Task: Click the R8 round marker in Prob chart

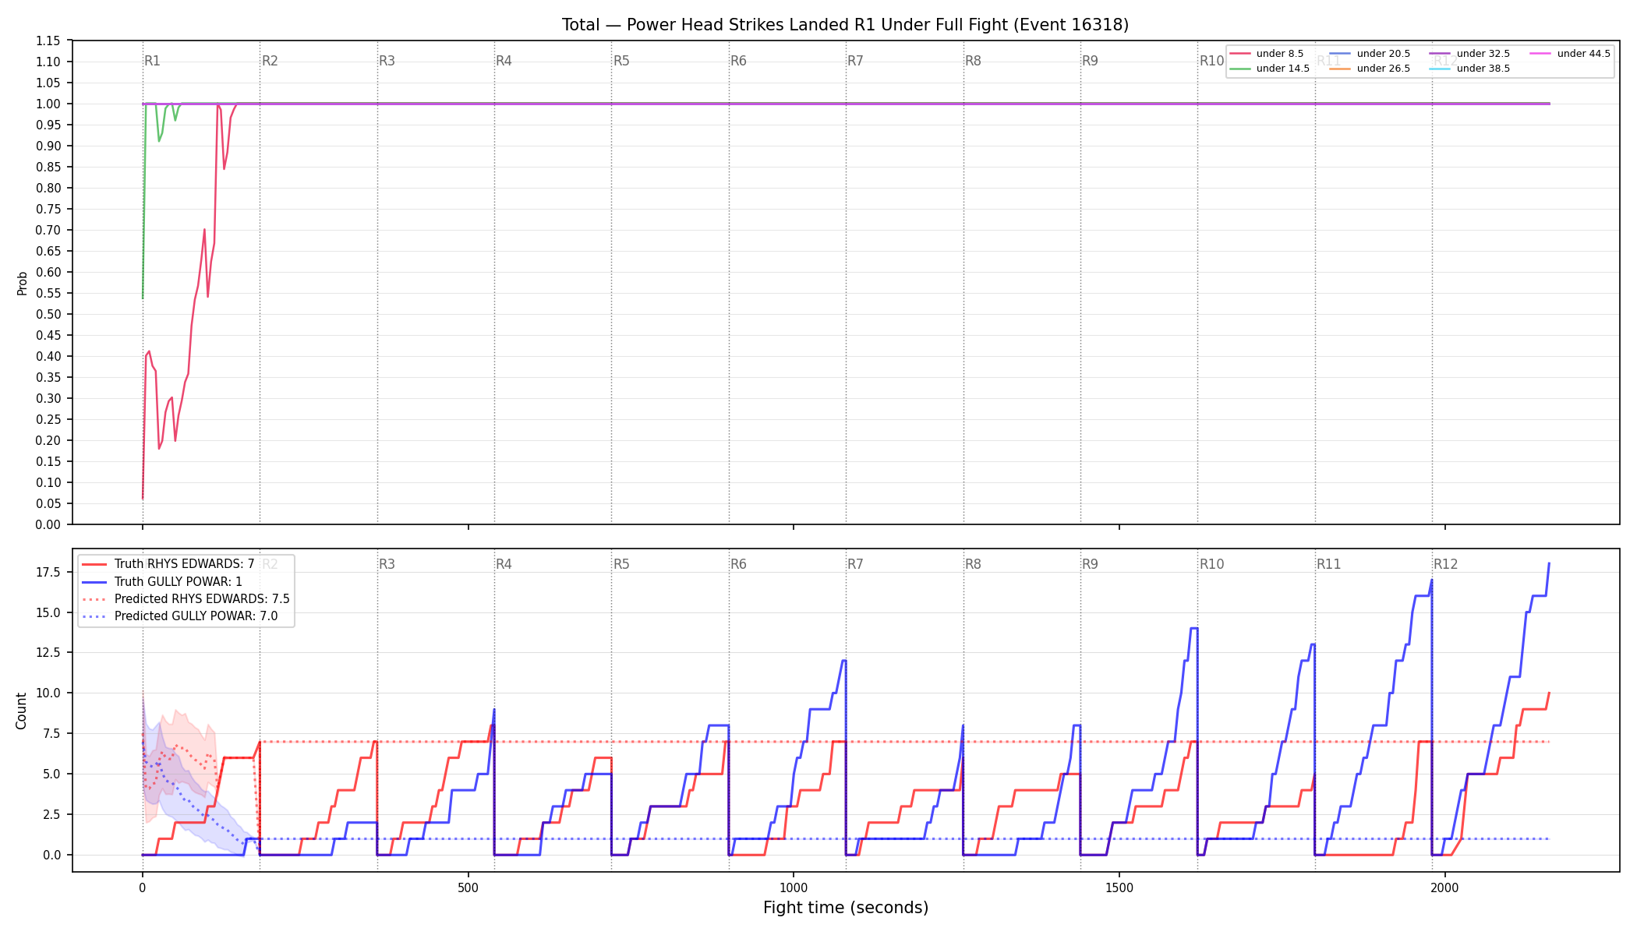Action: coord(973,61)
